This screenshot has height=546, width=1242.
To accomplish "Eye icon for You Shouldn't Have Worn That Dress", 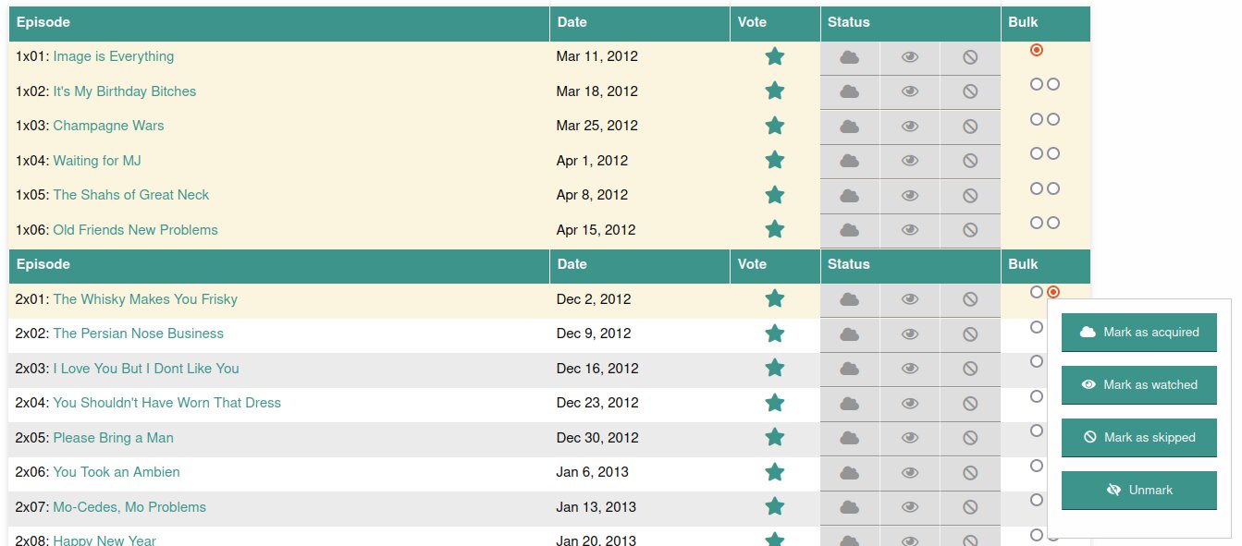I will click(x=910, y=403).
